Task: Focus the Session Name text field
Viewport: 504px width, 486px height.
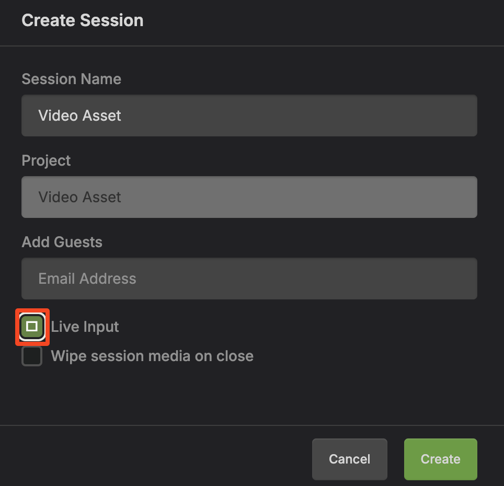Action: (249, 115)
